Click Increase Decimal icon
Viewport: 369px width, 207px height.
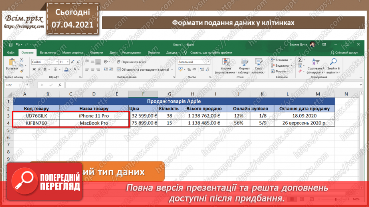(202, 70)
